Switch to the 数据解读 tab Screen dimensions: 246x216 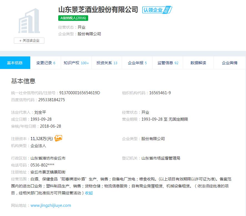(x=198, y=63)
